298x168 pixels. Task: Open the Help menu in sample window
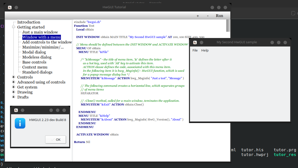pos(205,50)
